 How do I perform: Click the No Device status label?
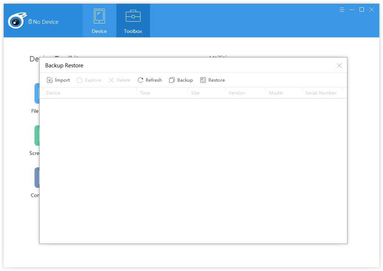point(43,22)
